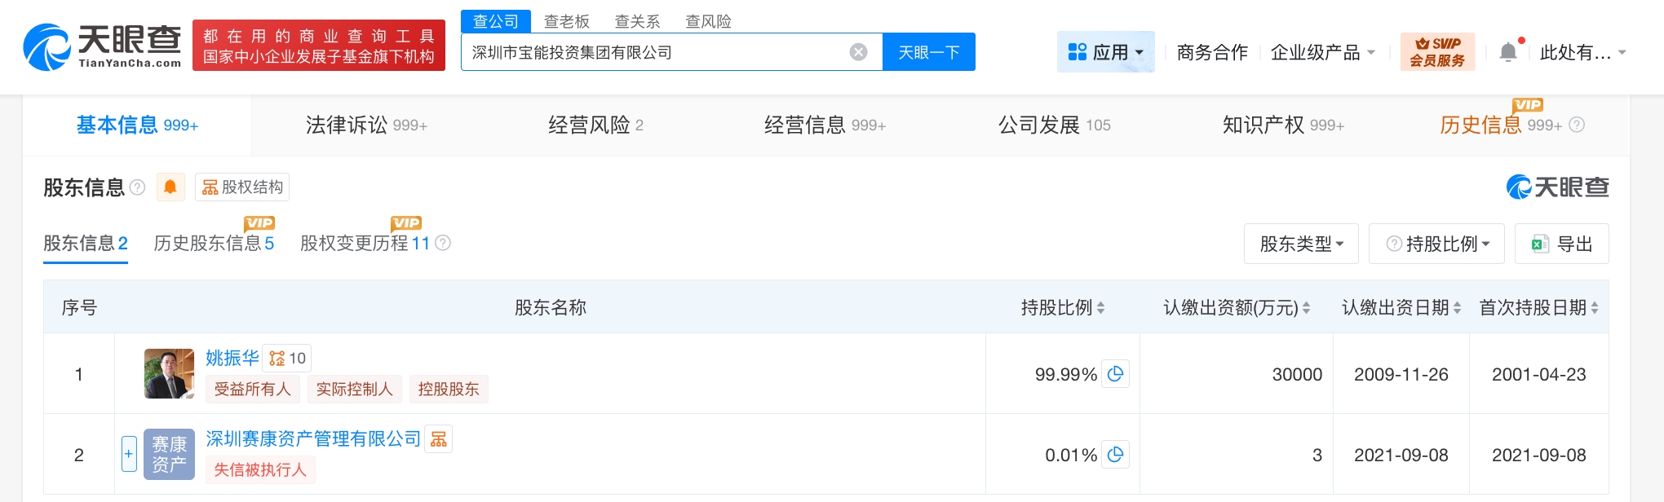The image size is (1664, 502).
Task: Click the 天眼一下 search button
Action: coord(928,52)
